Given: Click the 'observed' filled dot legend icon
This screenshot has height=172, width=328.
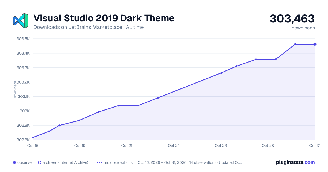Looking at the screenshot, I should (14, 162).
